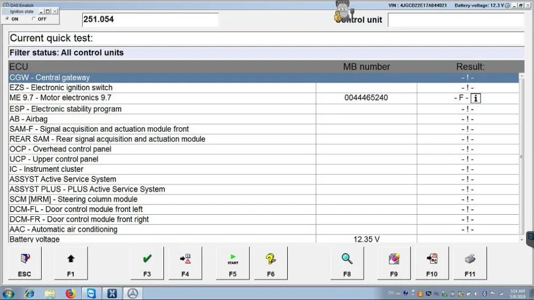
Task: Click the Filter status: All control units bar
Action: click(266, 53)
